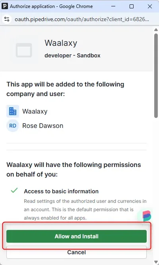This screenshot has height=265, width=159.
Task: Open site information icon beside the URL
Action: [7, 19]
